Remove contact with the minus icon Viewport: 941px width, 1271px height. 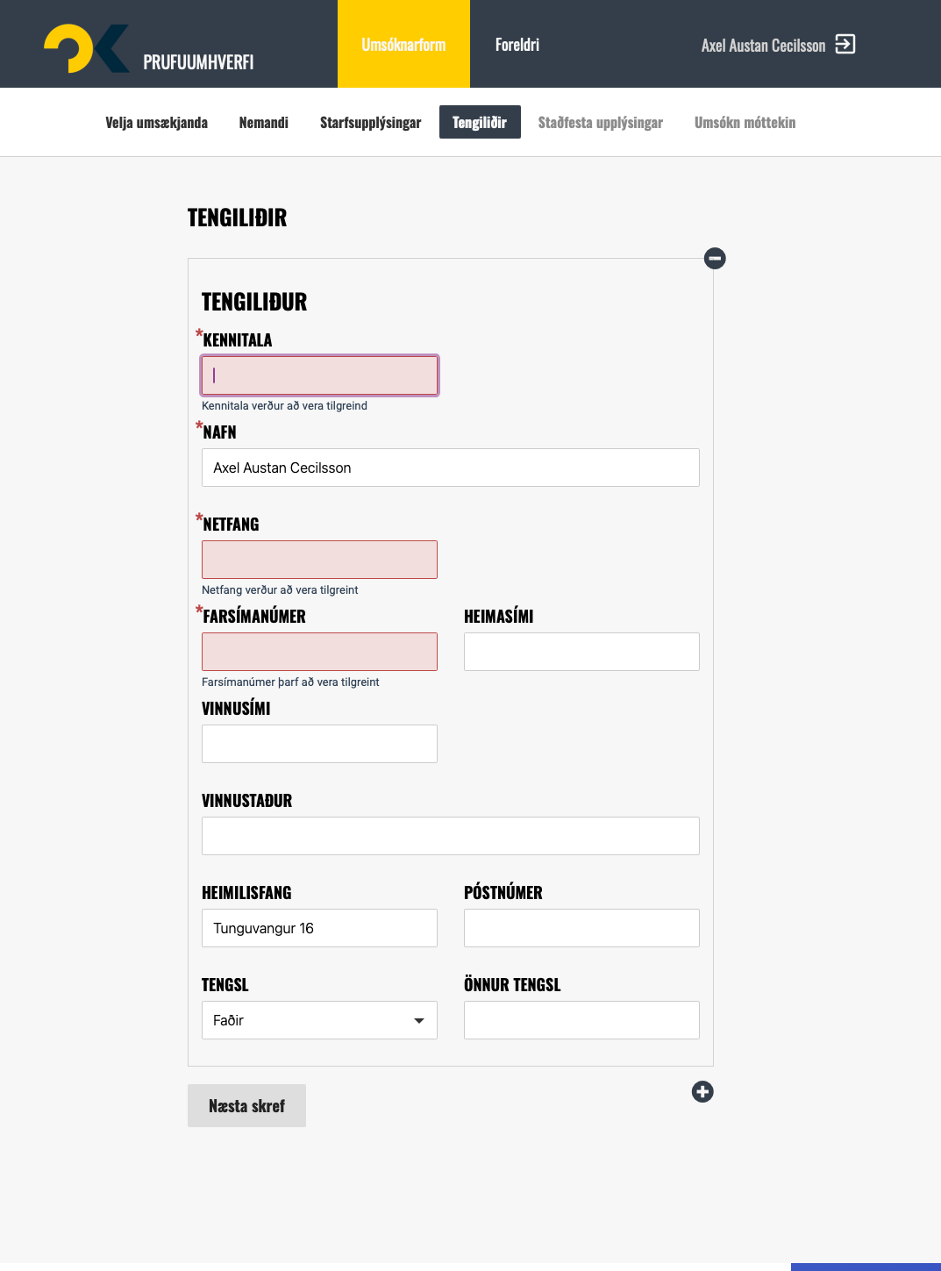(x=715, y=258)
